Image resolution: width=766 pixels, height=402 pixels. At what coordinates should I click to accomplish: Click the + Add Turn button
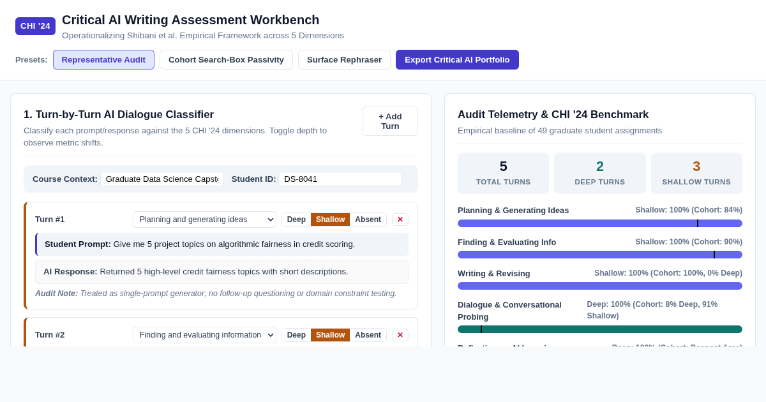tap(390, 121)
